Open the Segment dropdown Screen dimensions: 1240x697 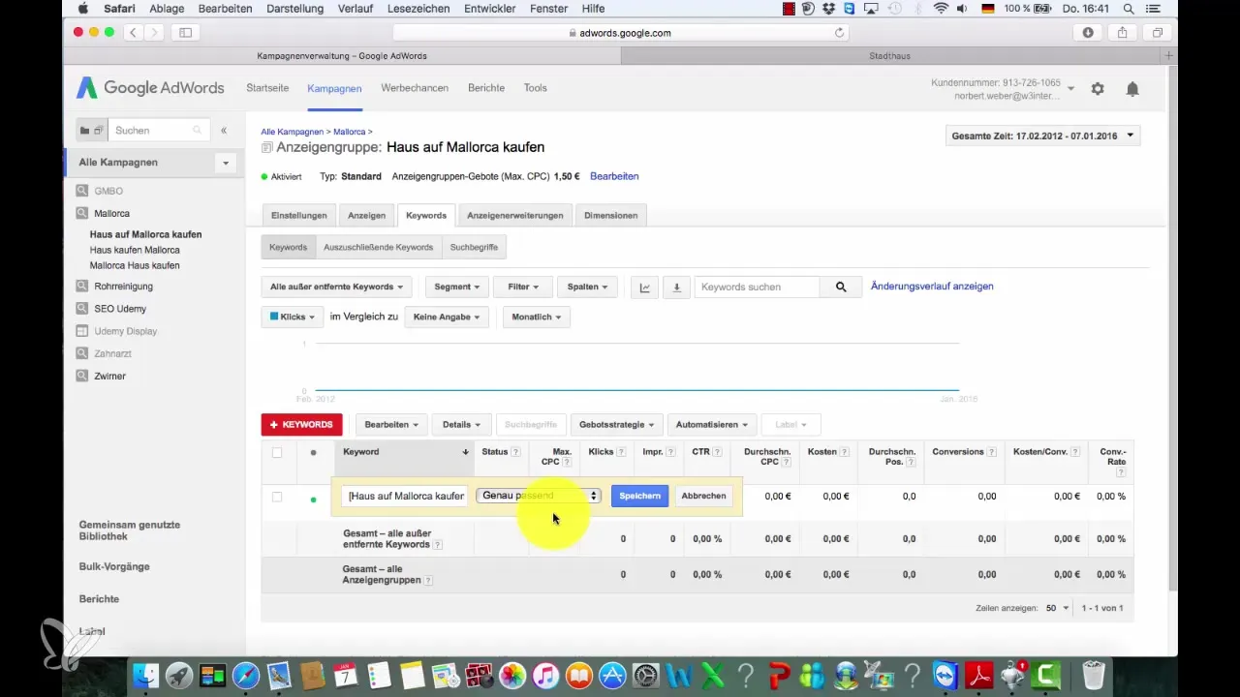click(456, 287)
